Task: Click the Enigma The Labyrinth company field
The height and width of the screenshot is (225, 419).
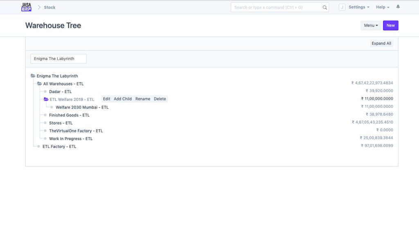Action: click(59, 59)
